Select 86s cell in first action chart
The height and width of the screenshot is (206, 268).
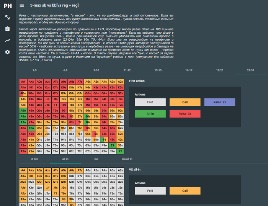[88, 116]
